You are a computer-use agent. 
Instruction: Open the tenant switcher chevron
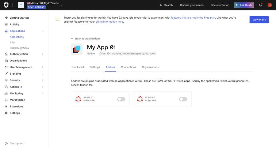pos(62,5)
